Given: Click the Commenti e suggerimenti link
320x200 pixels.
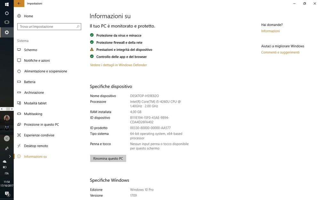Looking at the screenshot, I should (x=280, y=52).
